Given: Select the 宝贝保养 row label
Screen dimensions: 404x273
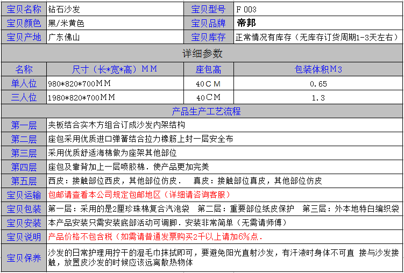Looking at the screenshot, I should [24, 257].
